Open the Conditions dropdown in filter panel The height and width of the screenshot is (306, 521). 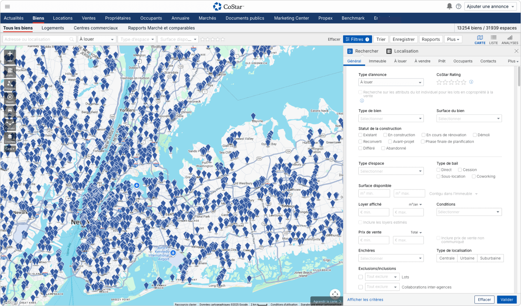[469, 212]
